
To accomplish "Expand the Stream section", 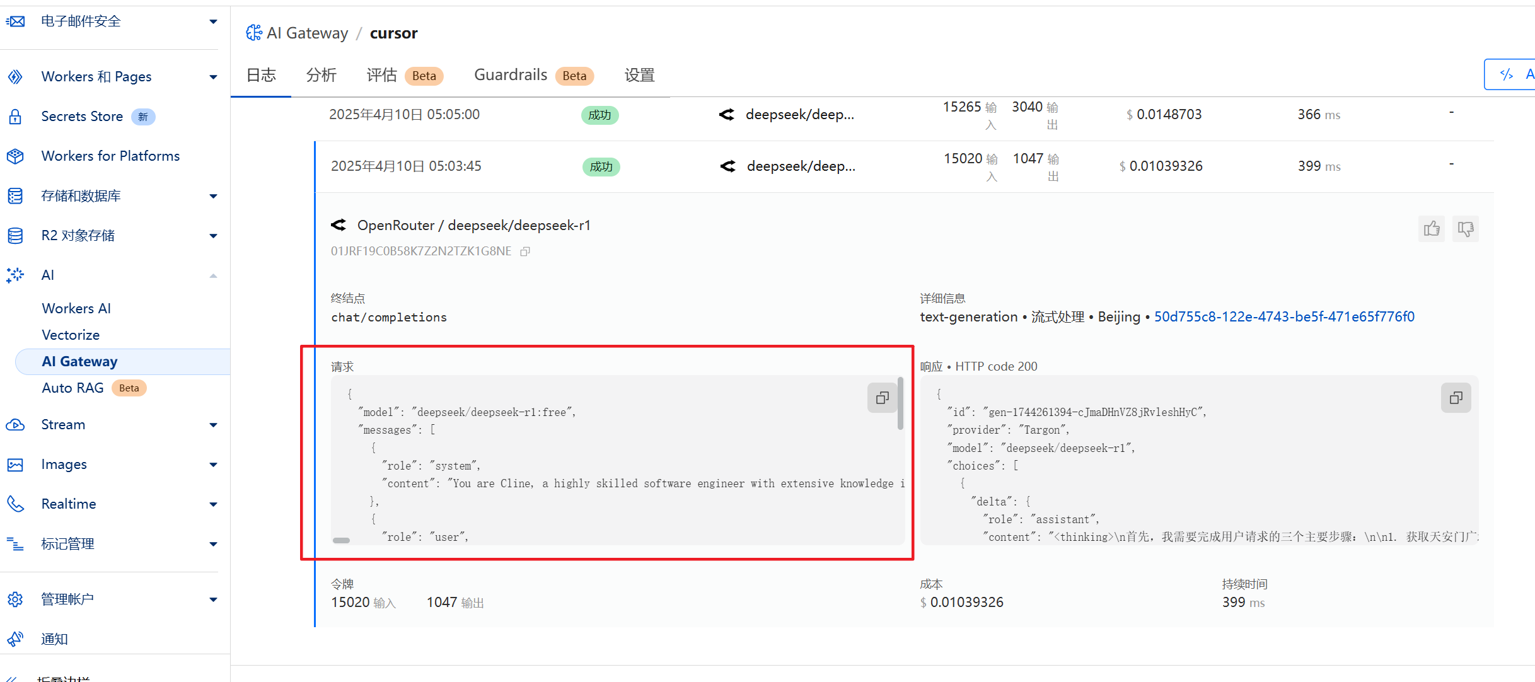I will [213, 425].
